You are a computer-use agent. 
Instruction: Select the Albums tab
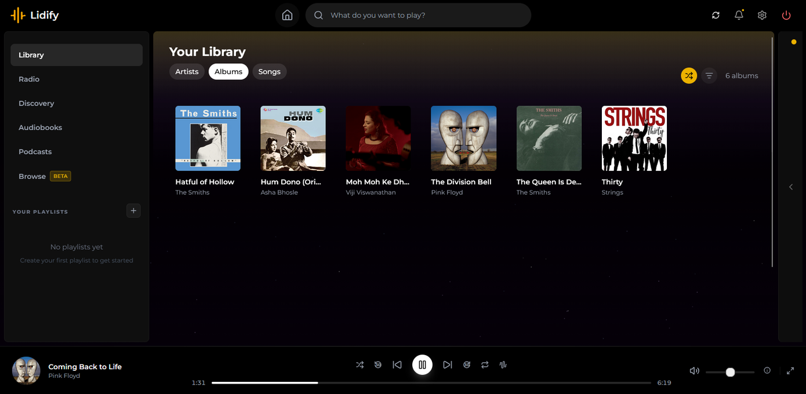tap(228, 72)
